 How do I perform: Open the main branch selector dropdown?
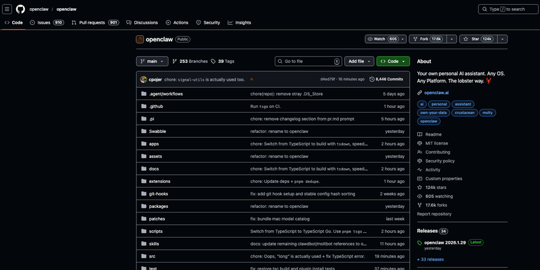click(x=153, y=61)
